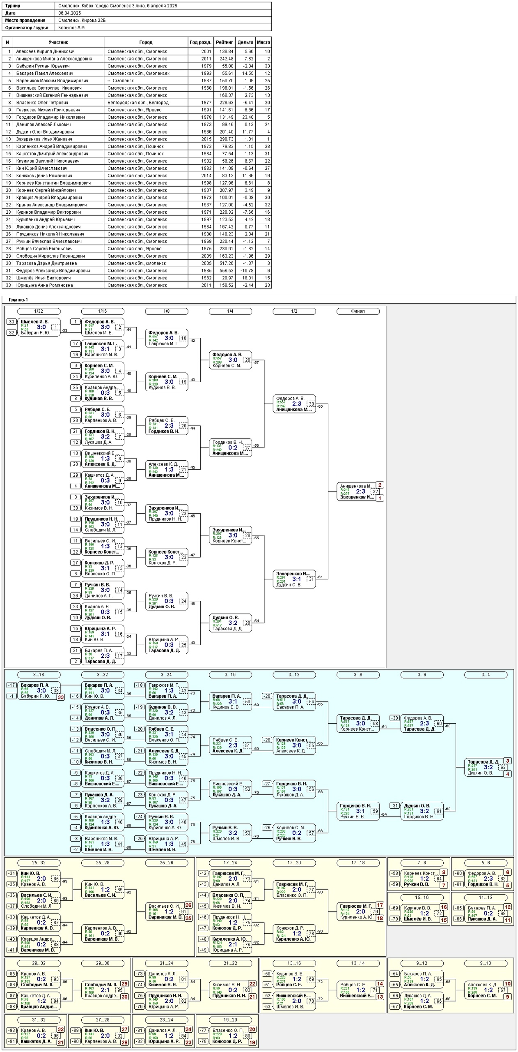Open third-place match Тарасова vs Дудкин
This screenshot has width=518, height=1052.
click(x=485, y=767)
